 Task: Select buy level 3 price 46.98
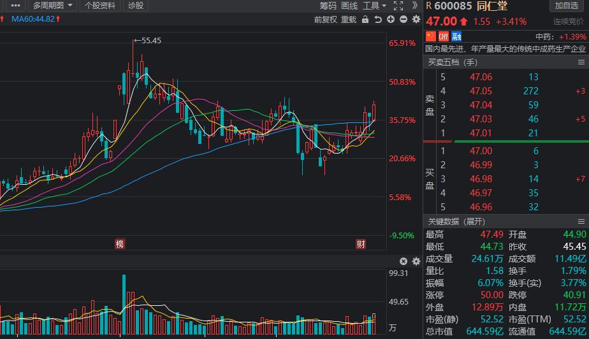(481, 179)
